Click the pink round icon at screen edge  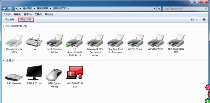tap(208, 87)
